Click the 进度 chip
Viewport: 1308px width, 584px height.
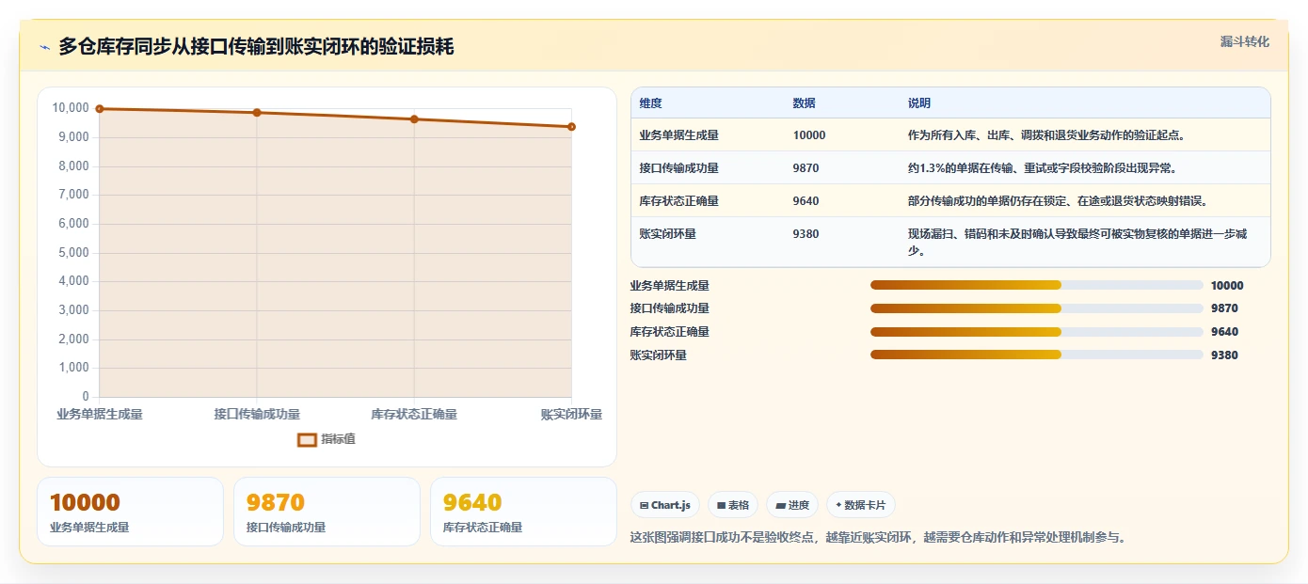click(x=792, y=505)
